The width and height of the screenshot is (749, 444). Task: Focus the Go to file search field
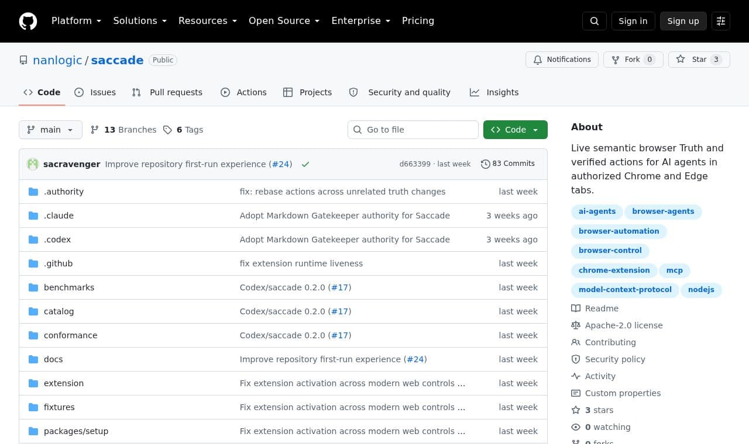413,130
